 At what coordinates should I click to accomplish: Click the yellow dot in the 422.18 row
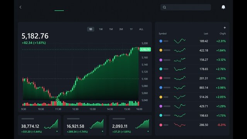161,50
